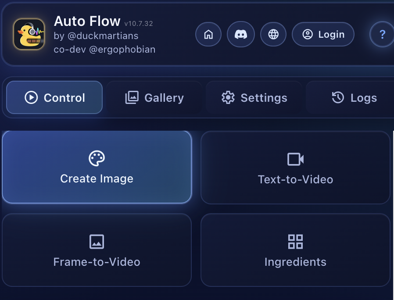The image size is (394, 300).
Task: Select the Control tab
Action: point(54,97)
